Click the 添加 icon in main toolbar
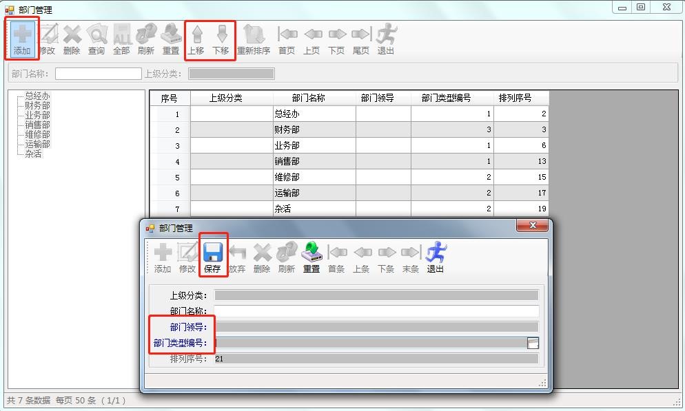The image size is (685, 411). tap(22, 39)
